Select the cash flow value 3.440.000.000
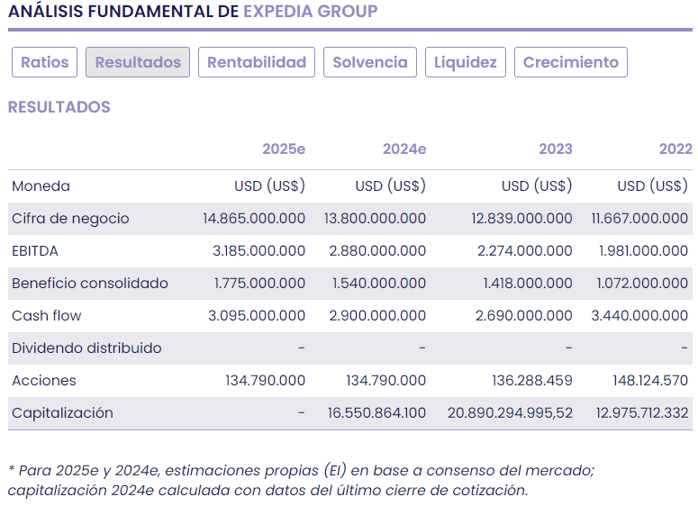The width and height of the screenshot is (698, 515). point(639,316)
